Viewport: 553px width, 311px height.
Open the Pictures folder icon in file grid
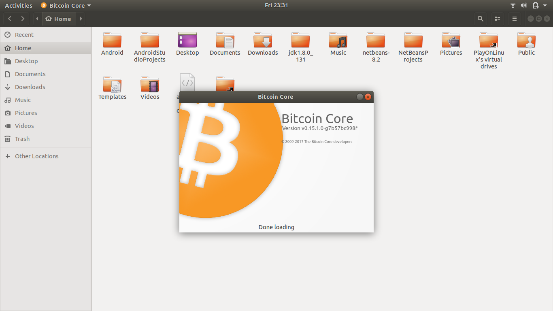451,40
